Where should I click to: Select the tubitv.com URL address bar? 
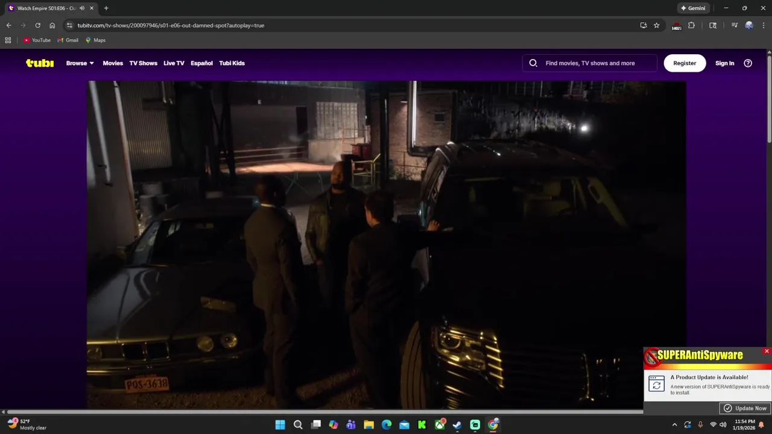coord(171,25)
